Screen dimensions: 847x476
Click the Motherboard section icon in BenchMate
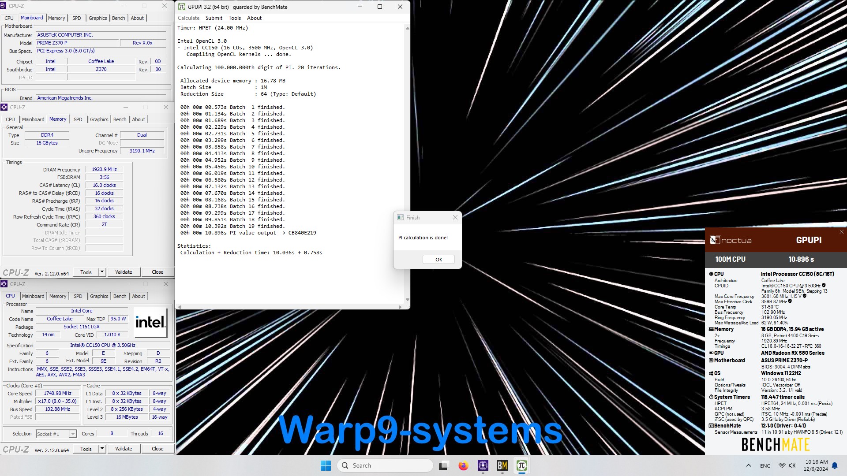pyautogui.click(x=711, y=361)
